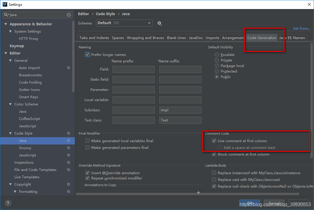
Task: Click the project-level icon beside Groovy
Action: tap(68, 148)
